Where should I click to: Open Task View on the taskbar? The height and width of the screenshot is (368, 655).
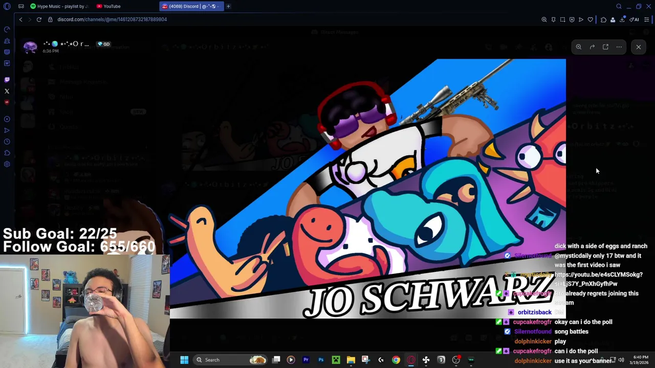[x=276, y=360]
